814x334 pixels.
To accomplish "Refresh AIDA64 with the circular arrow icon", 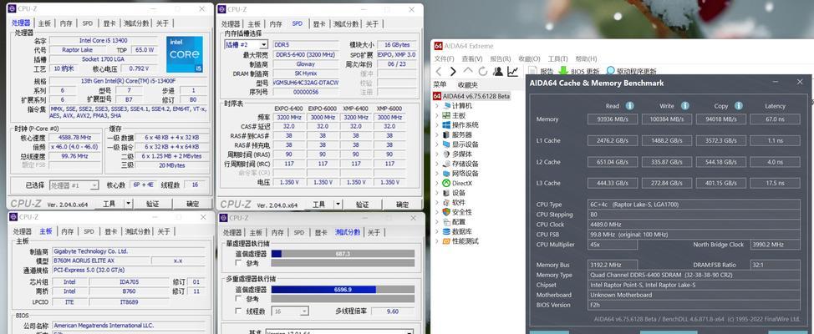I will coord(483,72).
